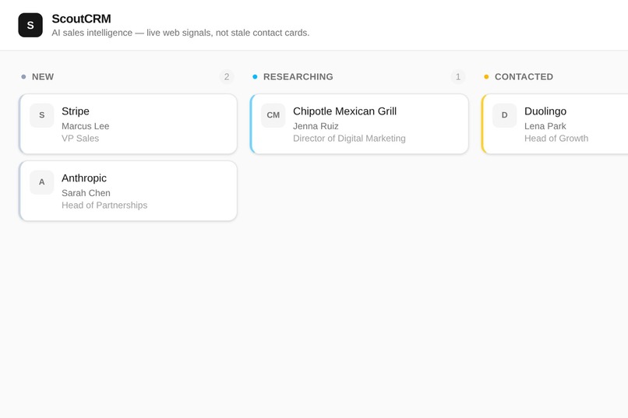Viewport: 628px width, 418px height.
Task: Open the Chipotle Mexican Grill card
Action: pyautogui.click(x=359, y=124)
